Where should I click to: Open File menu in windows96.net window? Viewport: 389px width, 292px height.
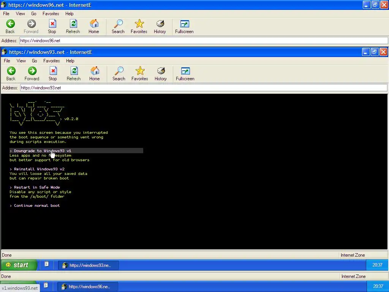pos(6,14)
